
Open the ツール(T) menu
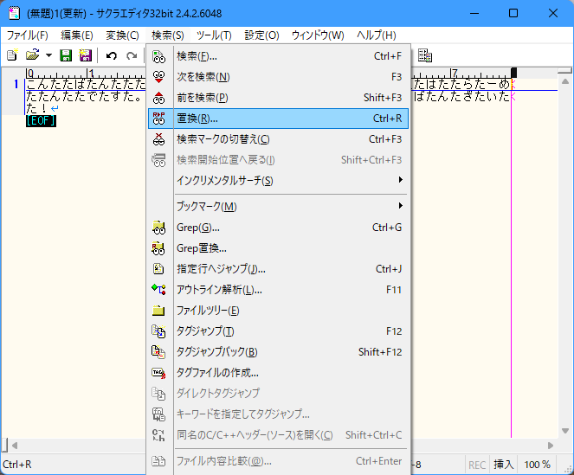(214, 35)
